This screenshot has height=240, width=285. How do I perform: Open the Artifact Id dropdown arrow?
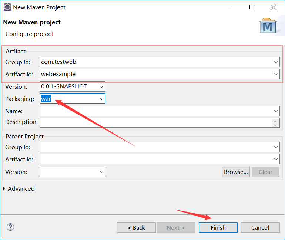(x=276, y=74)
